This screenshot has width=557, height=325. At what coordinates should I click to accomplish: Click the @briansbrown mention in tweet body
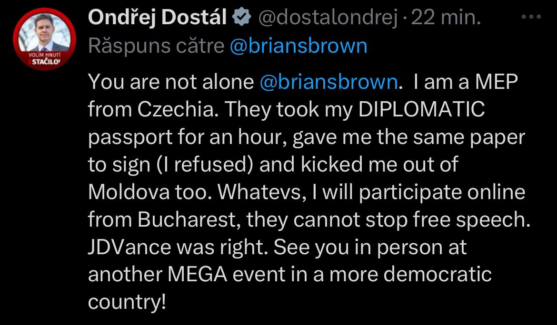point(329,82)
